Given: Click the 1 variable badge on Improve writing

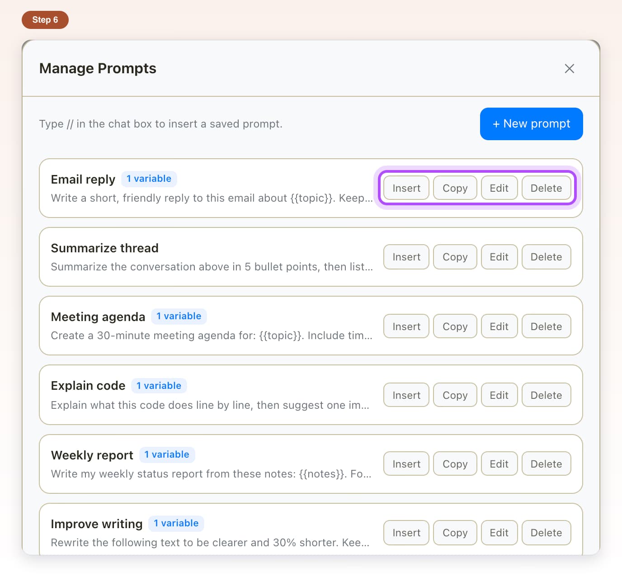Looking at the screenshot, I should pos(176,523).
